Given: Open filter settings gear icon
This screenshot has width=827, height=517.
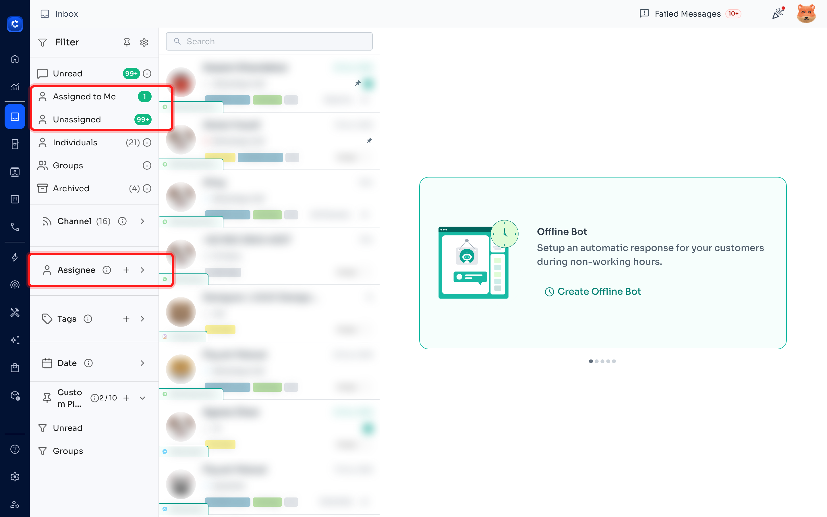Looking at the screenshot, I should (x=144, y=43).
